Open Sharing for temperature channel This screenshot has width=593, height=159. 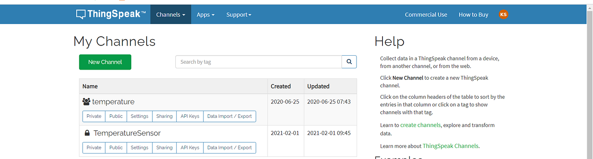click(164, 116)
